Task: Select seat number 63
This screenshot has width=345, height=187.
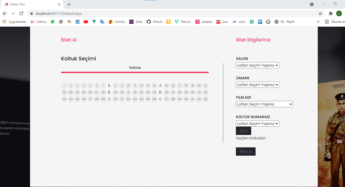Action: (205, 99)
